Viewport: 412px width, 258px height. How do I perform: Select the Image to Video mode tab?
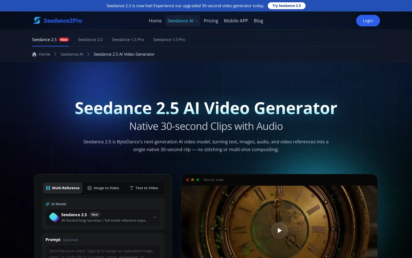click(x=103, y=188)
